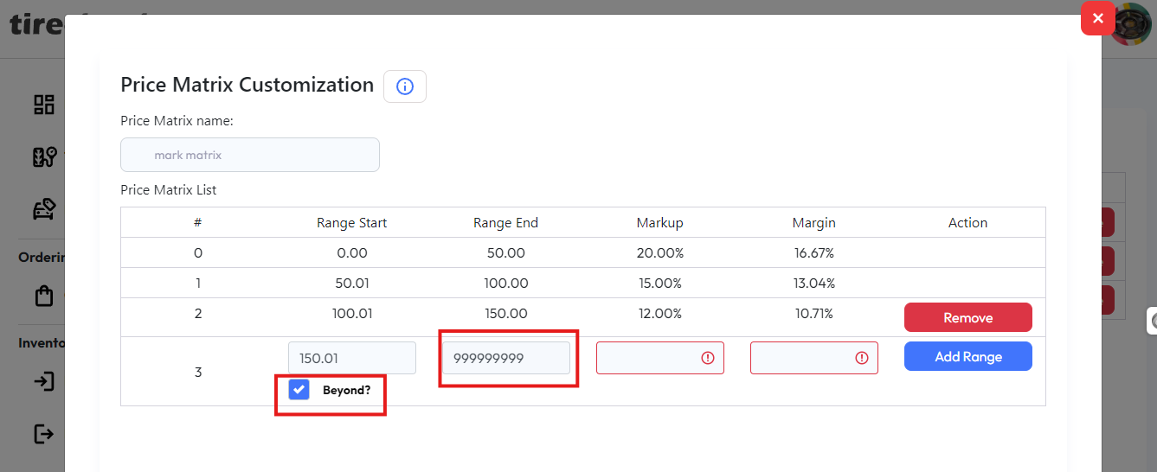Select the empty Margin input field
Viewport: 1157px width, 472px height.
(801, 358)
